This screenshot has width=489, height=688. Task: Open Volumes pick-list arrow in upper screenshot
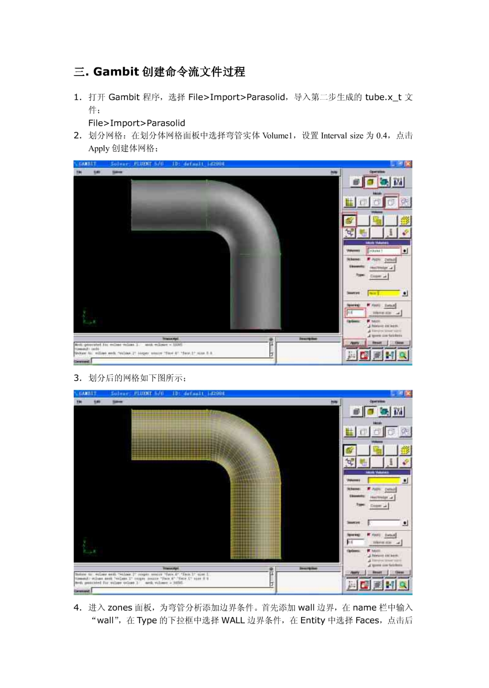click(x=405, y=251)
